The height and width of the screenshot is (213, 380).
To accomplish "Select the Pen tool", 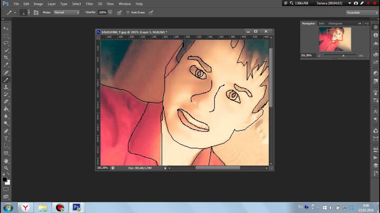I will pos(6,131).
